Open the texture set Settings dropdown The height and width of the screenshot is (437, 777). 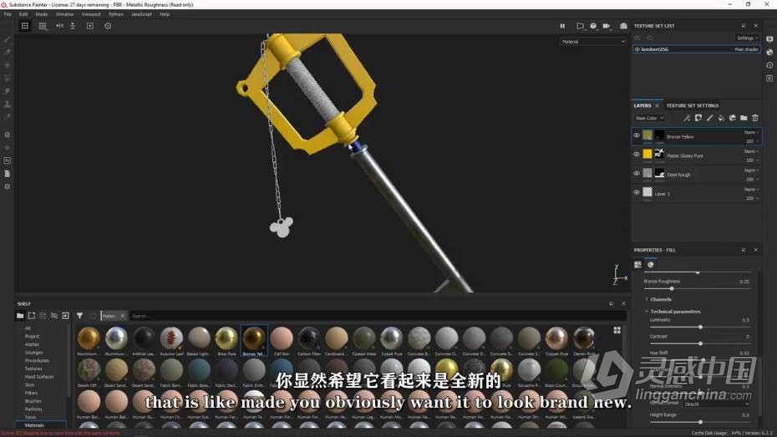point(747,38)
